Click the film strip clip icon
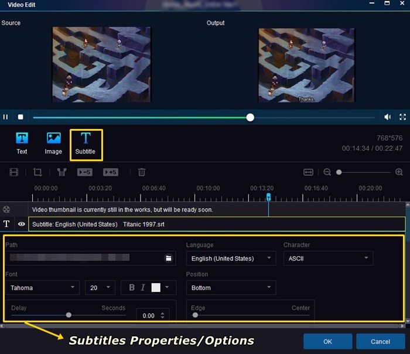 pos(14,172)
